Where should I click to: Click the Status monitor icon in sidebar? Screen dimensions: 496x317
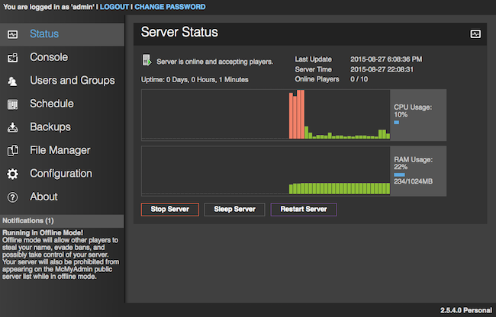[12, 34]
